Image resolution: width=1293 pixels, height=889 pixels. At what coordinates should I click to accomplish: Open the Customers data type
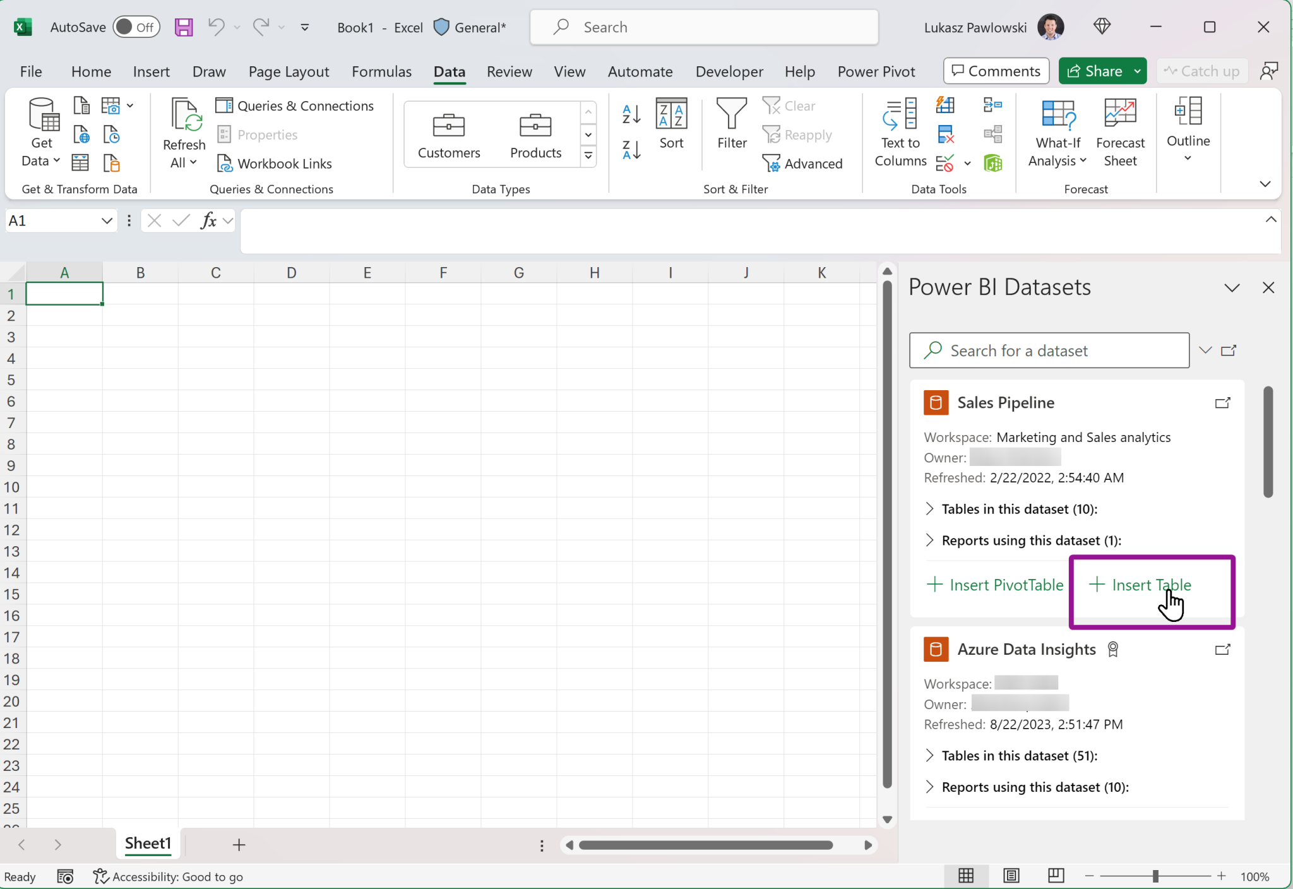click(448, 134)
